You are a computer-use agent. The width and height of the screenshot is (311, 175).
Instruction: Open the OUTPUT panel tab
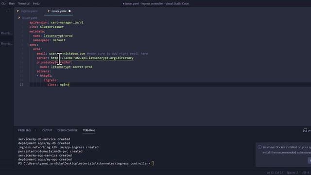coord(47,130)
